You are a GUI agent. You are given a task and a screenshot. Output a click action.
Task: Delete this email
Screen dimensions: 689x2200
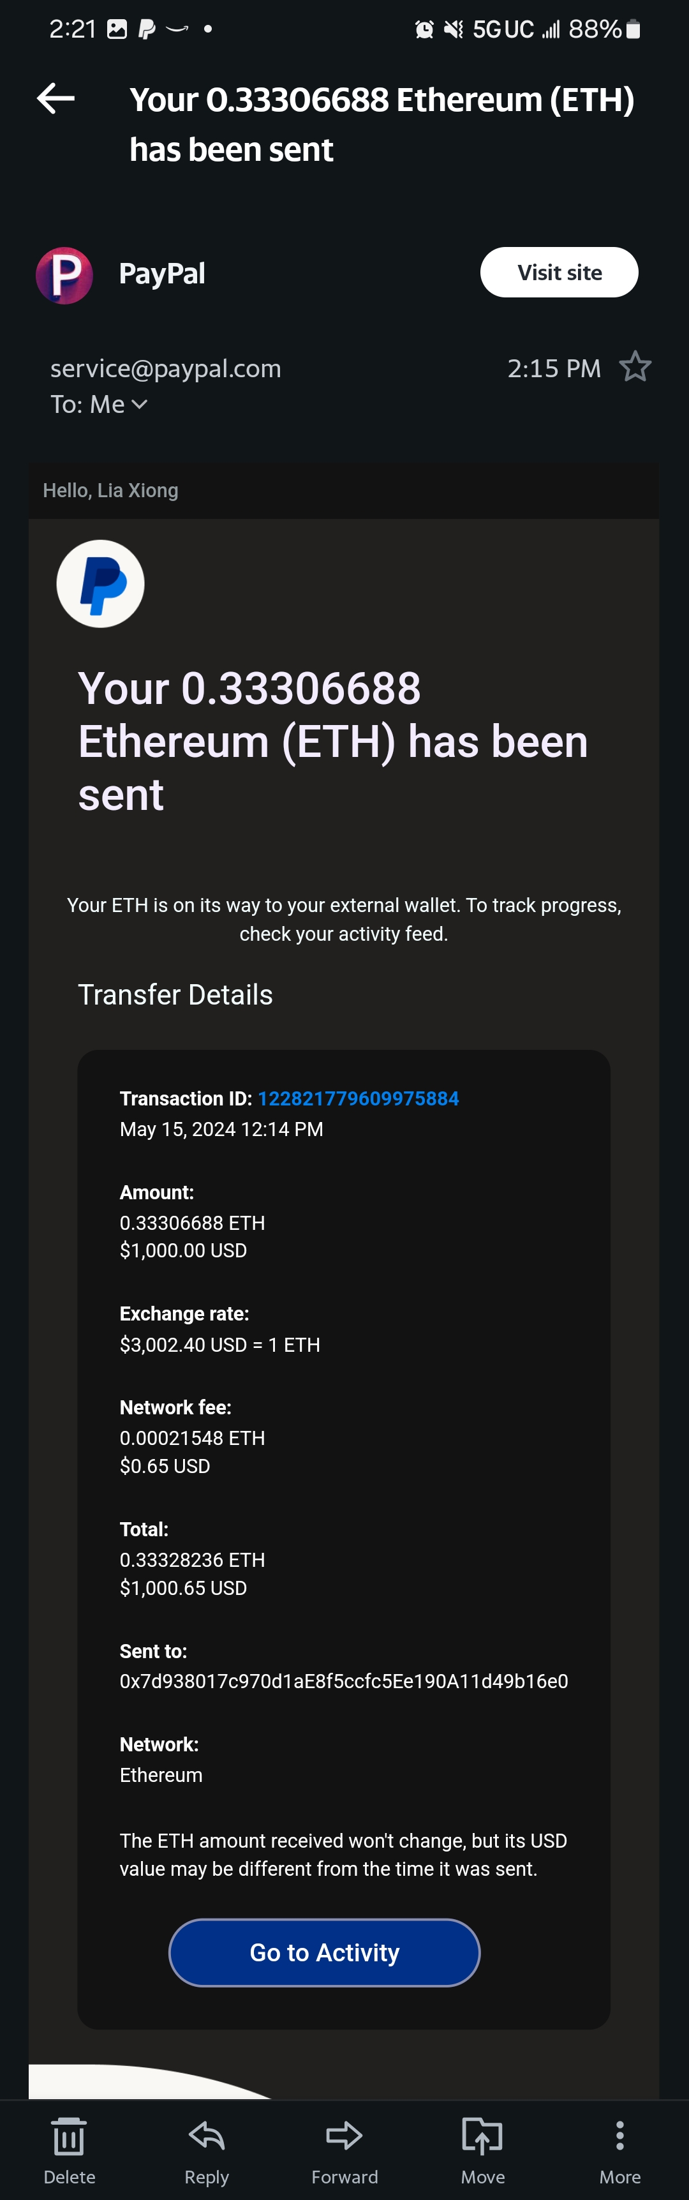[69, 2150]
